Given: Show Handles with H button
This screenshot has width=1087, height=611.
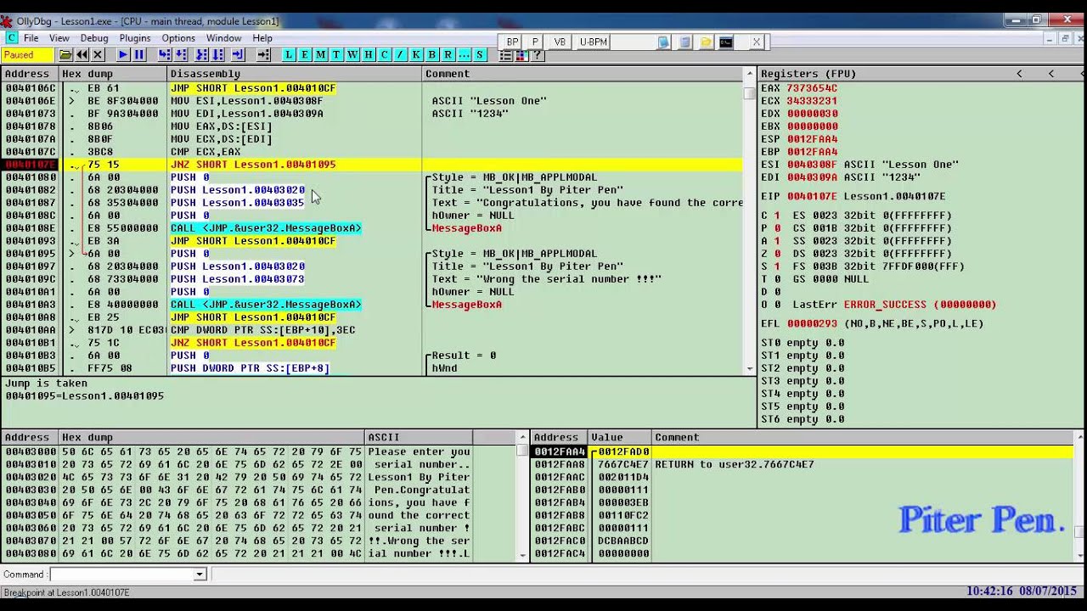Looking at the screenshot, I should [x=369, y=54].
